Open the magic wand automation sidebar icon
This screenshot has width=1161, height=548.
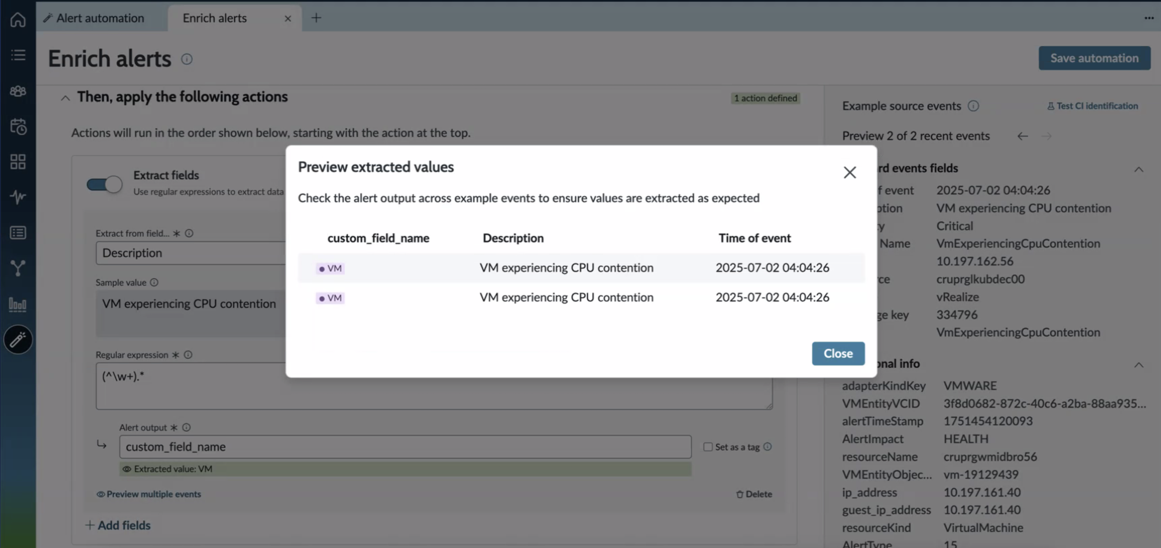tap(18, 340)
